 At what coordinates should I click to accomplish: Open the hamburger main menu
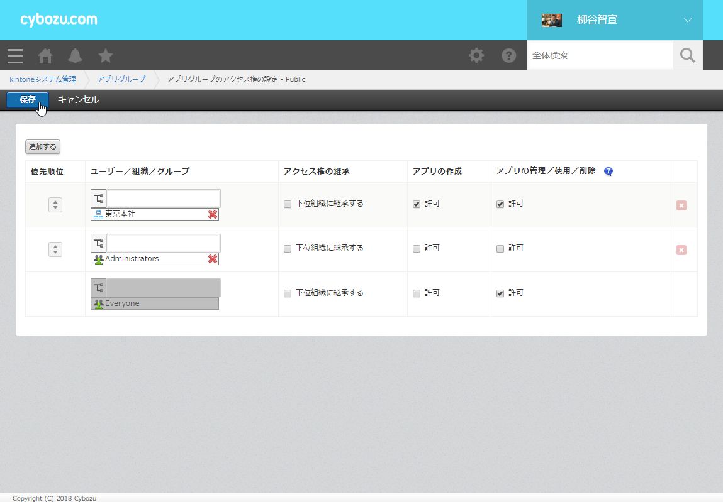pyautogui.click(x=15, y=56)
